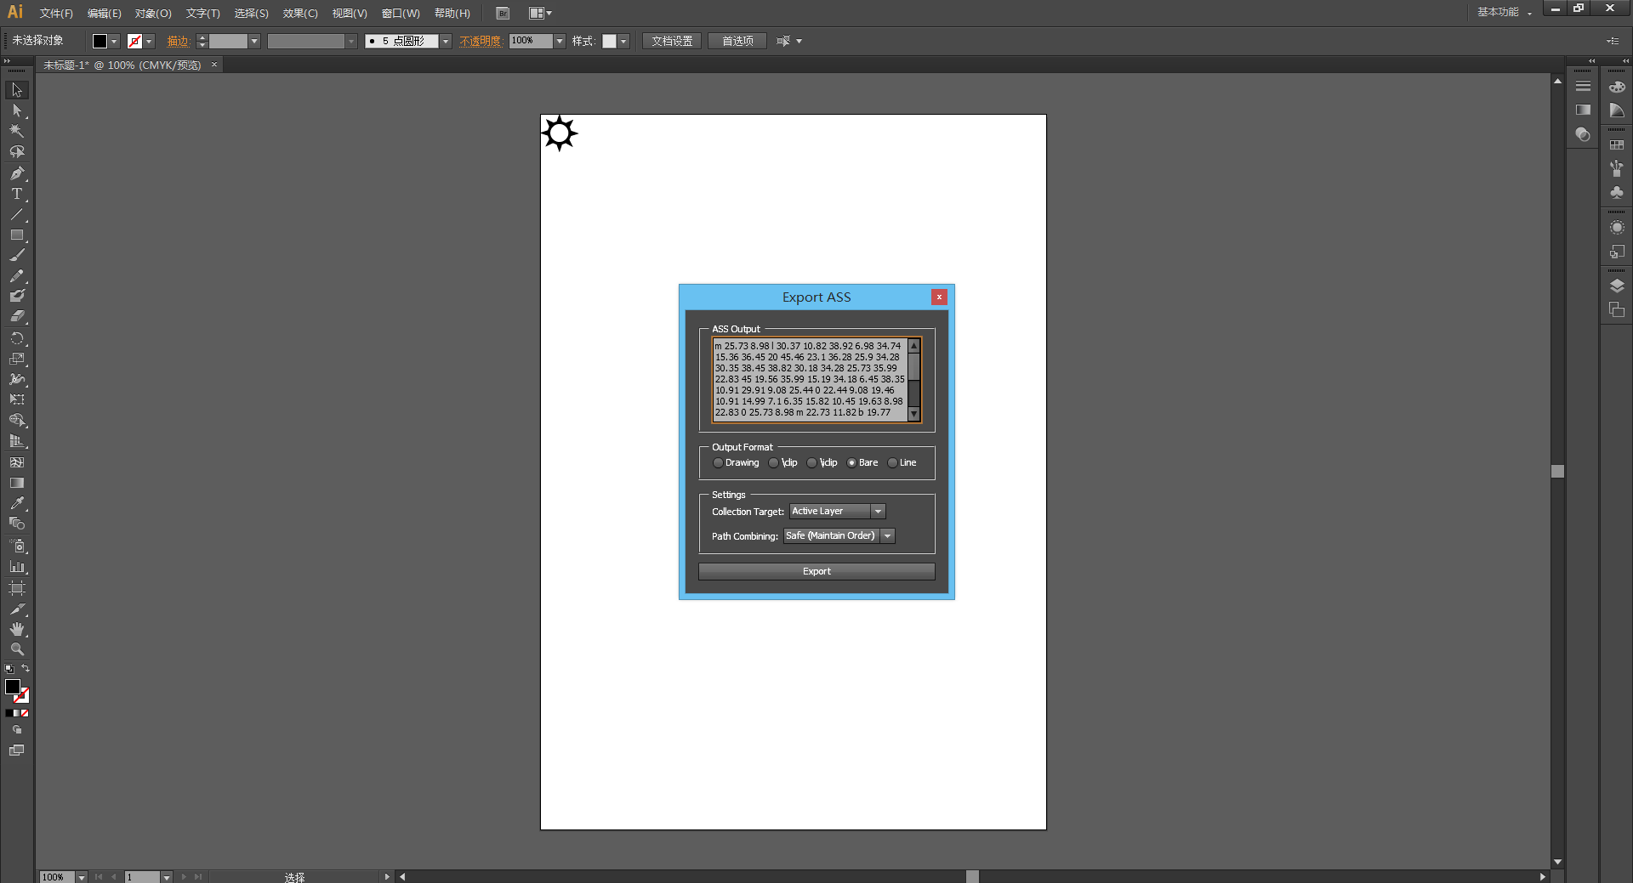Open the Brushes panel
Screen dimensions: 1633x883
[1617, 168]
